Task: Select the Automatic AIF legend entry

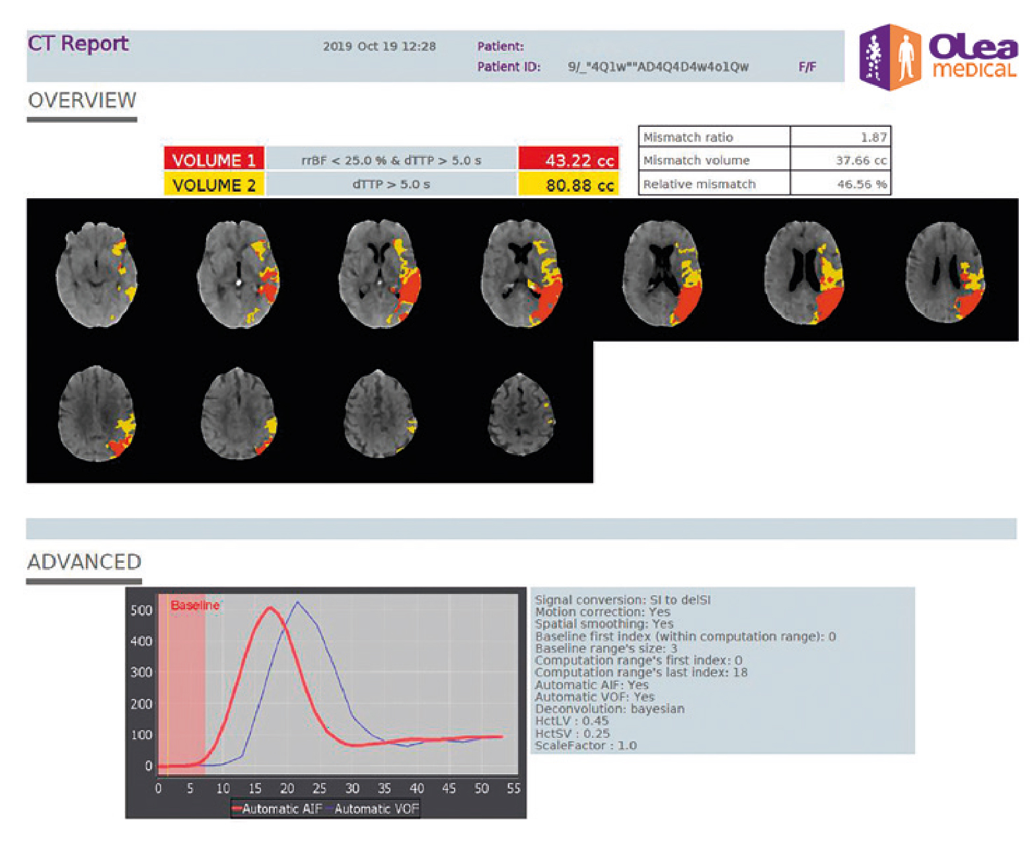Action: [276, 809]
